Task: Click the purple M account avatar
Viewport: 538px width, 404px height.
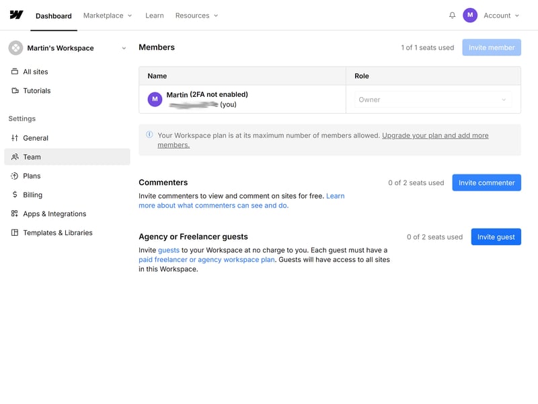Action: click(x=470, y=15)
